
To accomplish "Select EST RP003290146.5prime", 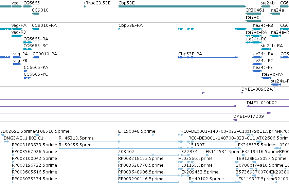I will pos(141,179).
